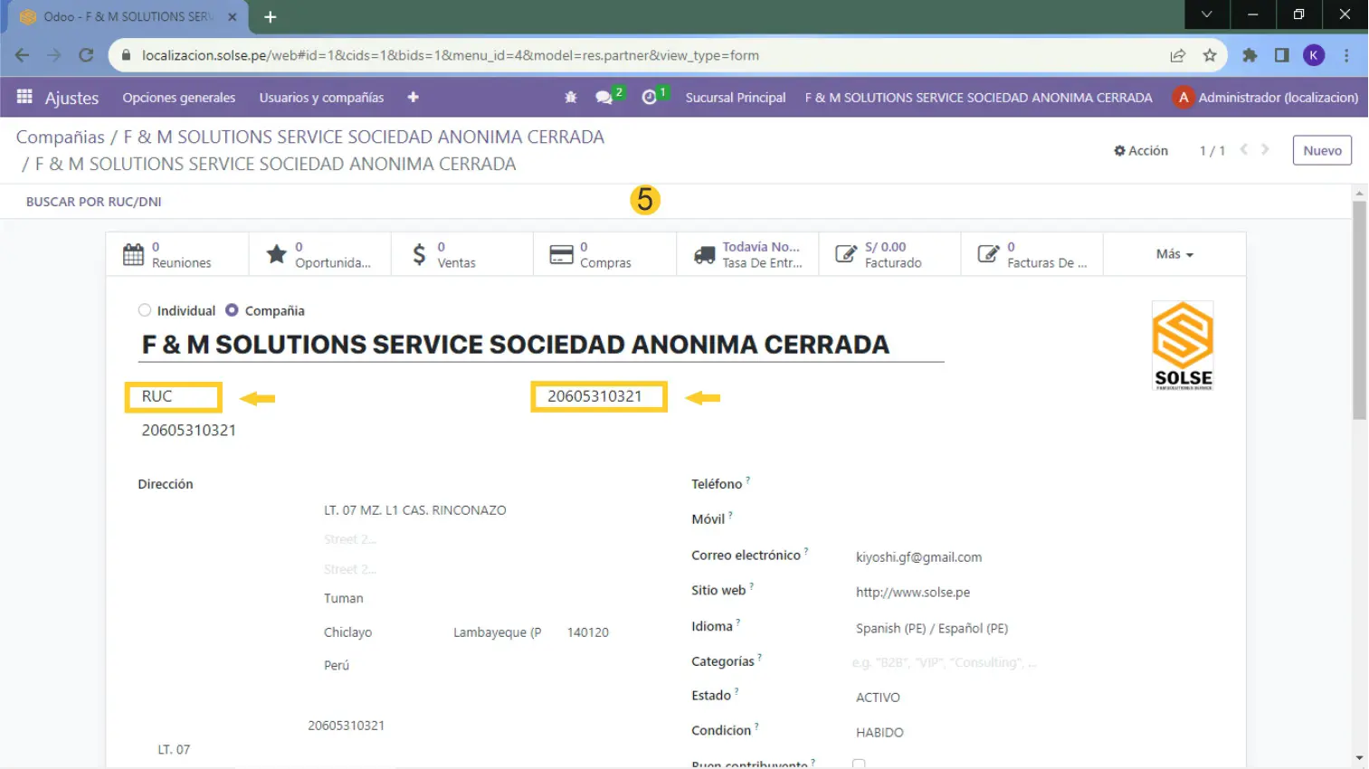
Task: Click first-line company name breadcrumb link
Action: [x=364, y=137]
